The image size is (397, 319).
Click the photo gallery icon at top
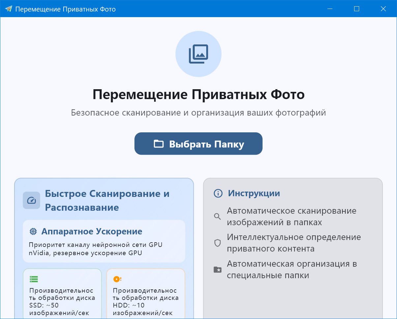(x=198, y=54)
